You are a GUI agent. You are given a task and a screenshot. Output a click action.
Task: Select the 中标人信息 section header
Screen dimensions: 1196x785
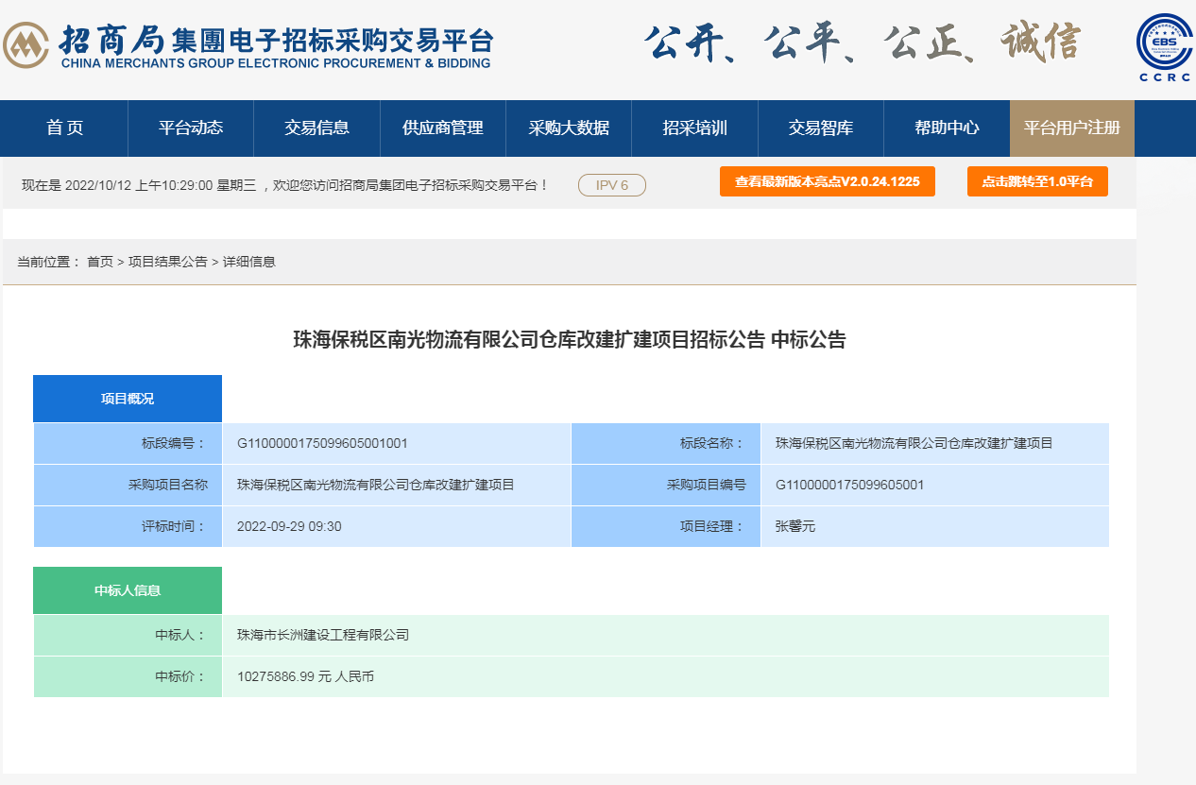coord(128,590)
